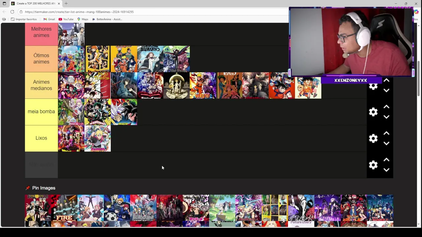Click the meia bomba tier label
The height and width of the screenshot is (237, 422).
[41, 112]
